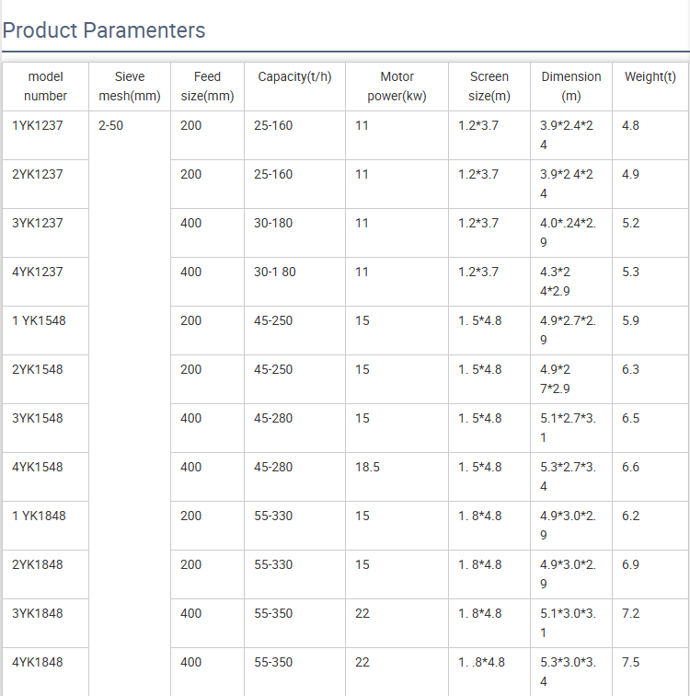Select the 3YK1237 model cell
The width and height of the screenshot is (690, 696).
click(38, 223)
